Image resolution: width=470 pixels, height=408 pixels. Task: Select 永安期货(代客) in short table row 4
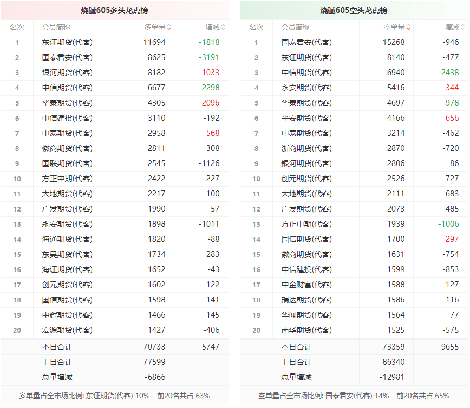point(306,88)
